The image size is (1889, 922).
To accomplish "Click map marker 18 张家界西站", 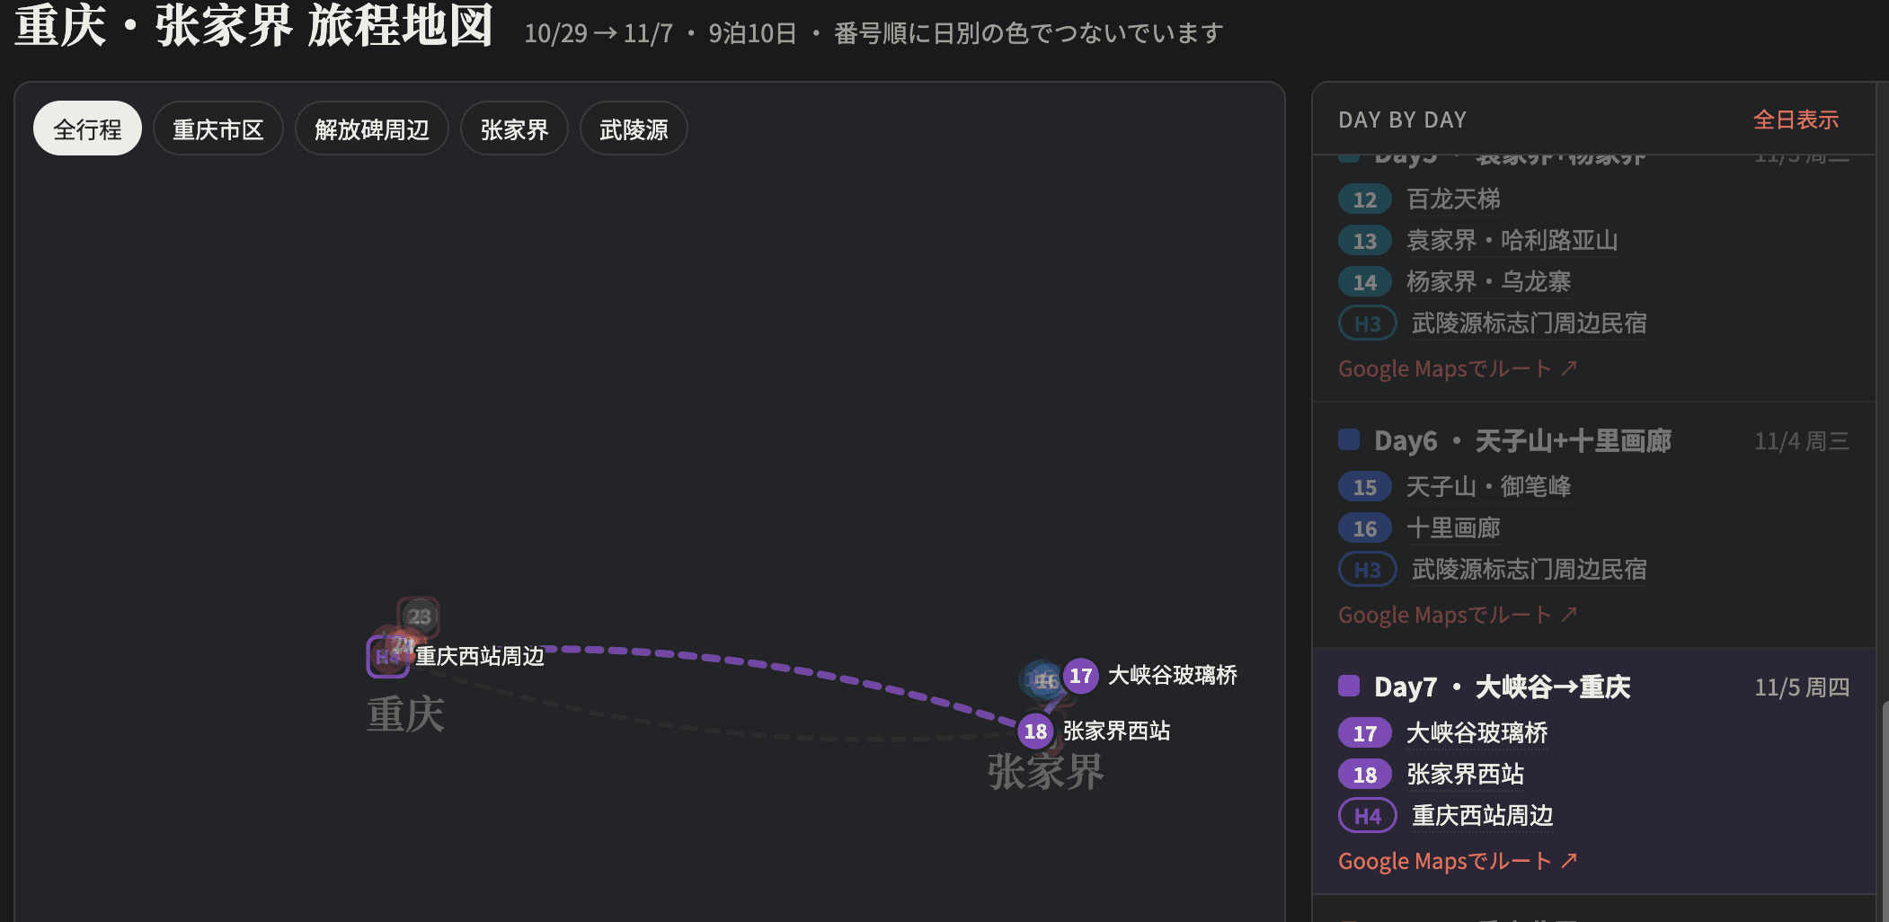I will point(1035,731).
